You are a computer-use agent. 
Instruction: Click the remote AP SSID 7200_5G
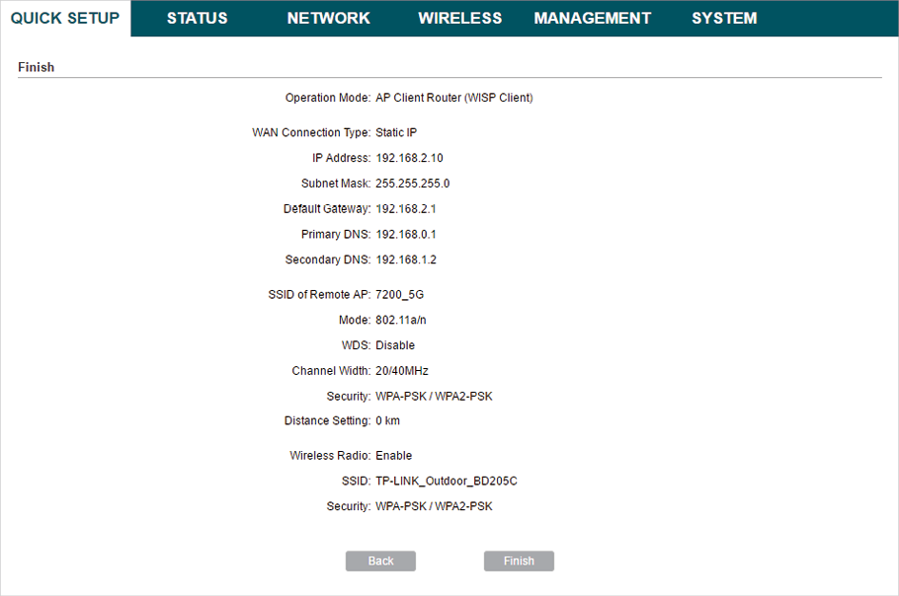pyautogui.click(x=399, y=294)
